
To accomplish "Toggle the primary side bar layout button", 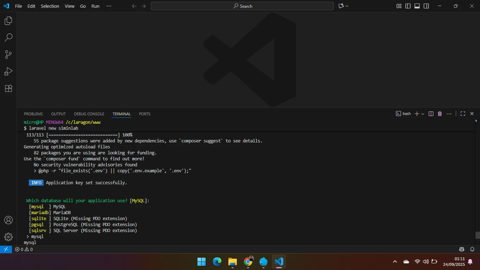I will coord(408,6).
